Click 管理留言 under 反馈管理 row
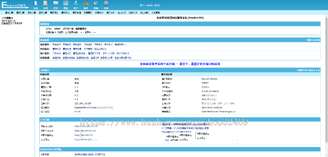328x157 pixels. [x=56, y=57]
